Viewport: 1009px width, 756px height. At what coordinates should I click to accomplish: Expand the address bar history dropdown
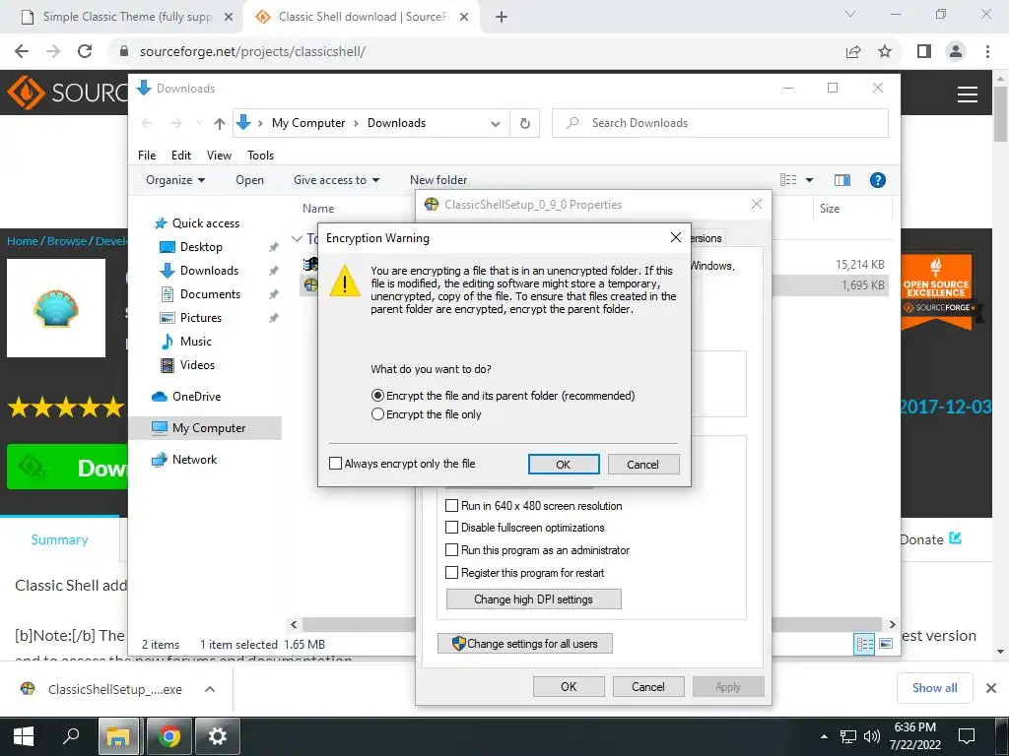(x=496, y=123)
